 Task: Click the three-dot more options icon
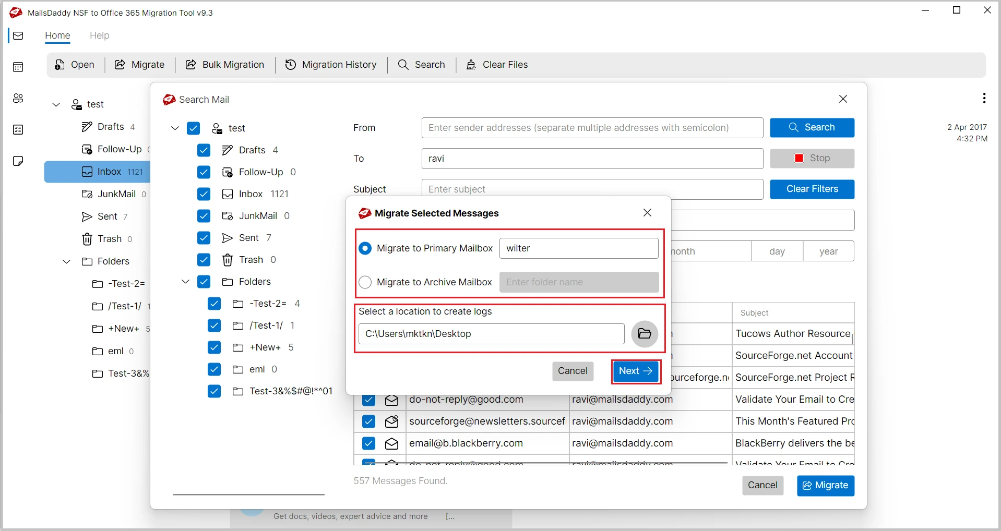tap(984, 98)
